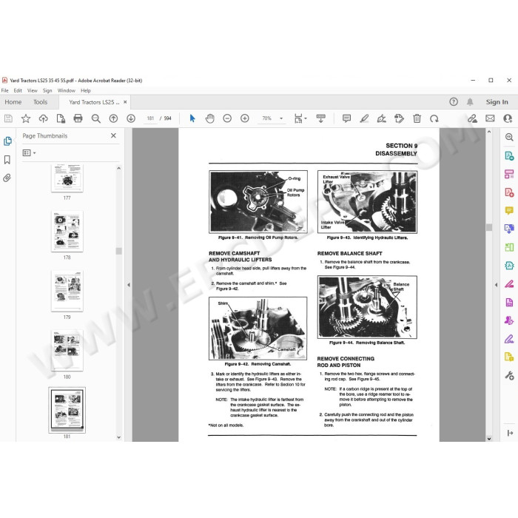Image resolution: width=518 pixels, height=518 pixels.
Task: Send the file by email with the envelope icon
Action: (490, 118)
